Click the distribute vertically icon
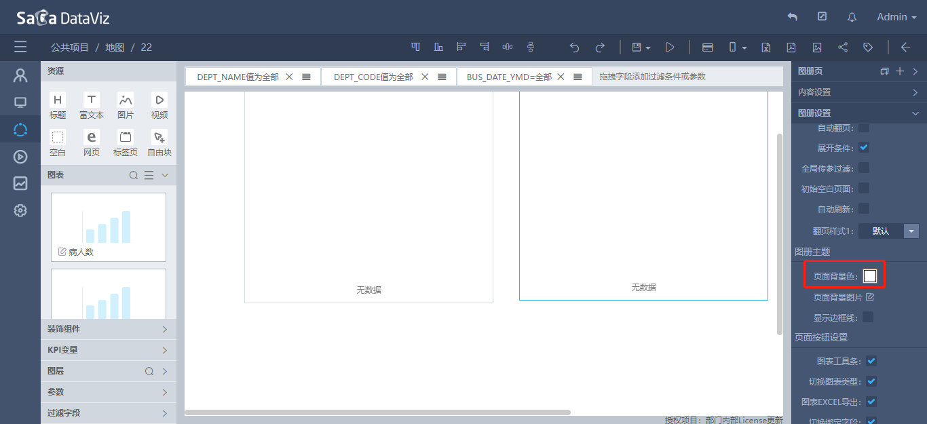The image size is (927, 424). (531, 47)
